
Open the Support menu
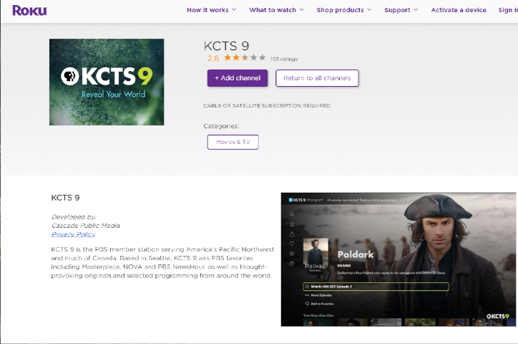(397, 10)
